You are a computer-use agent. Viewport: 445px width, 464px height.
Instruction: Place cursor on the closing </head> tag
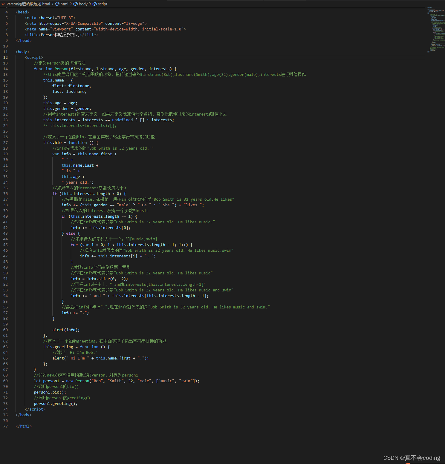tap(23, 40)
